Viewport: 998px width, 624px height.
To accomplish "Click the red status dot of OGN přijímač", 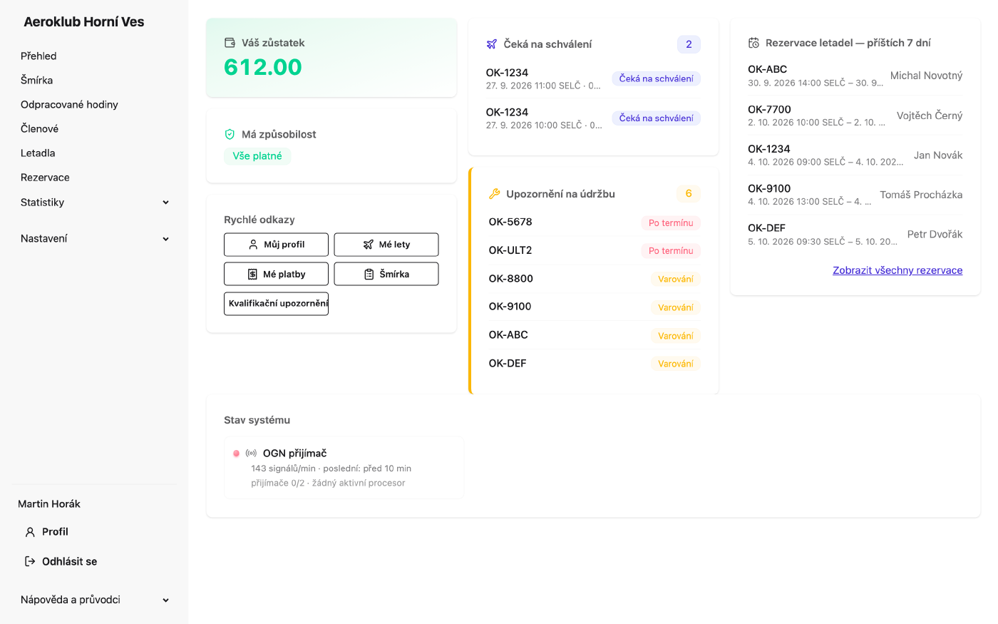I will click(x=237, y=454).
